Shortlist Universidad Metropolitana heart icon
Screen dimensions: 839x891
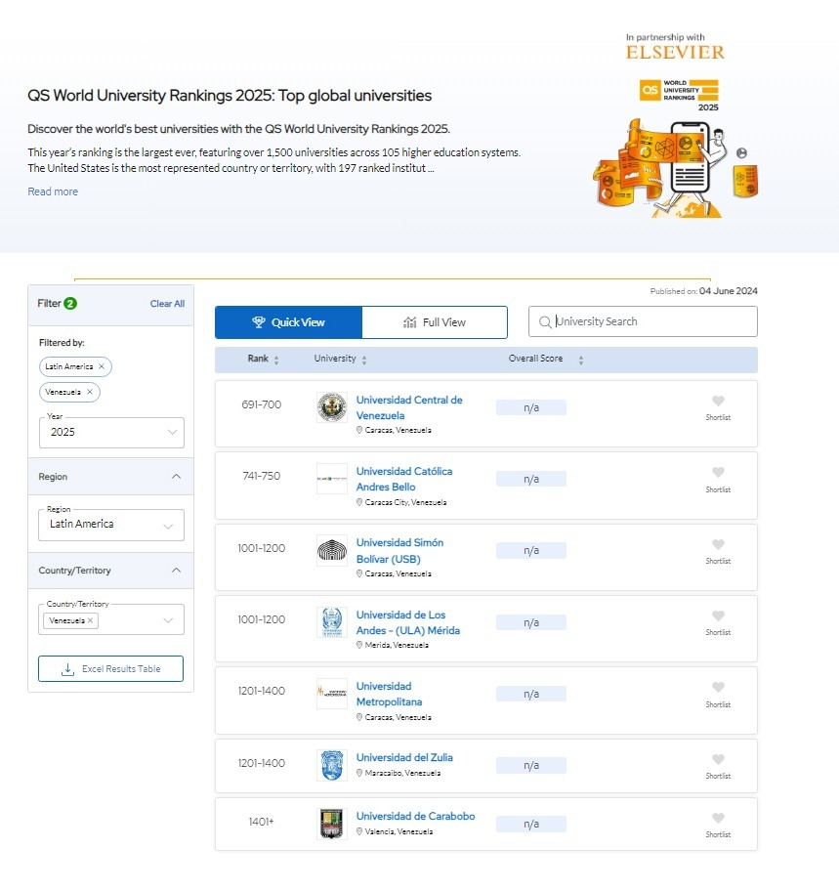pos(718,687)
